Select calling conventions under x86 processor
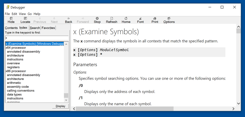Screen dimensions: 245x117 point(21,91)
